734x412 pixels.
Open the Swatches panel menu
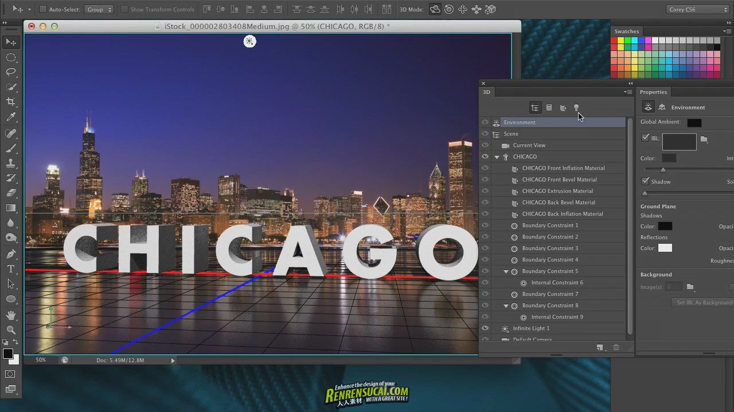[727, 31]
